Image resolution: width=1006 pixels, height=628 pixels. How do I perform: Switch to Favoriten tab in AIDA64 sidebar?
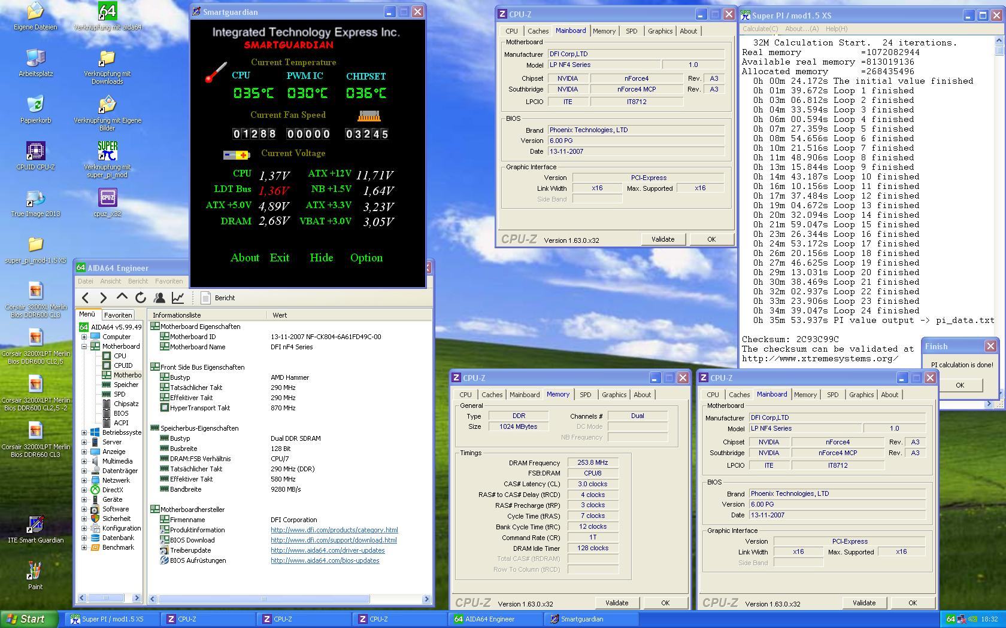click(x=118, y=315)
